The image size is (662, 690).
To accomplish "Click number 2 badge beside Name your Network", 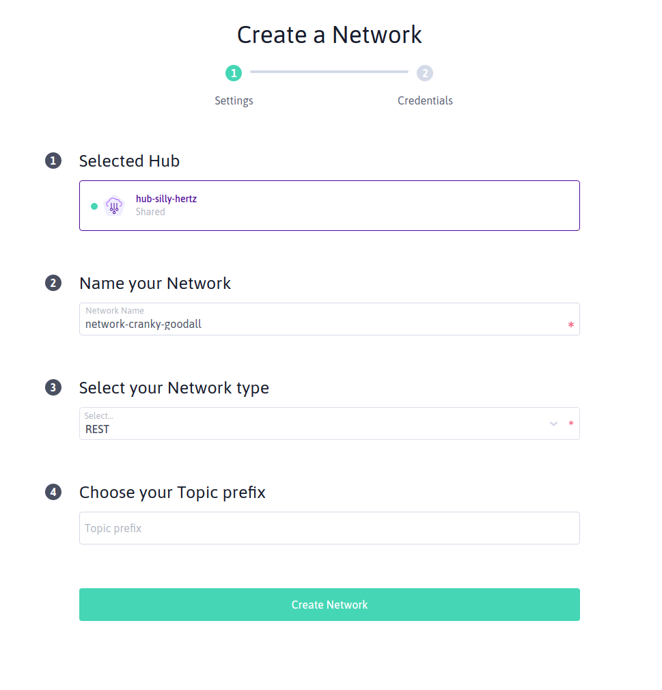I will pos(53,283).
